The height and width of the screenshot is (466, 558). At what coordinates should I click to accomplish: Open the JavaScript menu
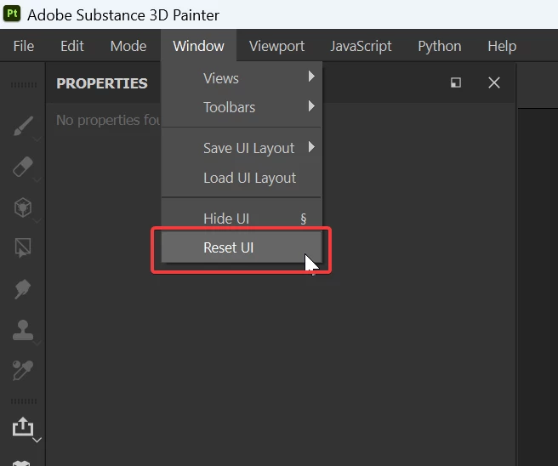point(361,46)
